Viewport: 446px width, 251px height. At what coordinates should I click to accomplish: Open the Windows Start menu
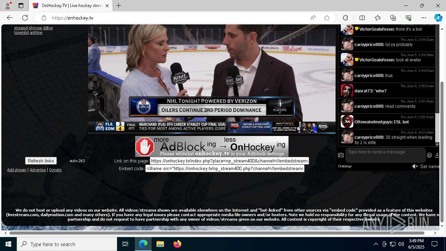point(8,244)
